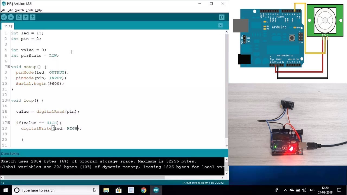Open the Help menu
Viewport: 347px width, 195px height.
pos(38,10)
